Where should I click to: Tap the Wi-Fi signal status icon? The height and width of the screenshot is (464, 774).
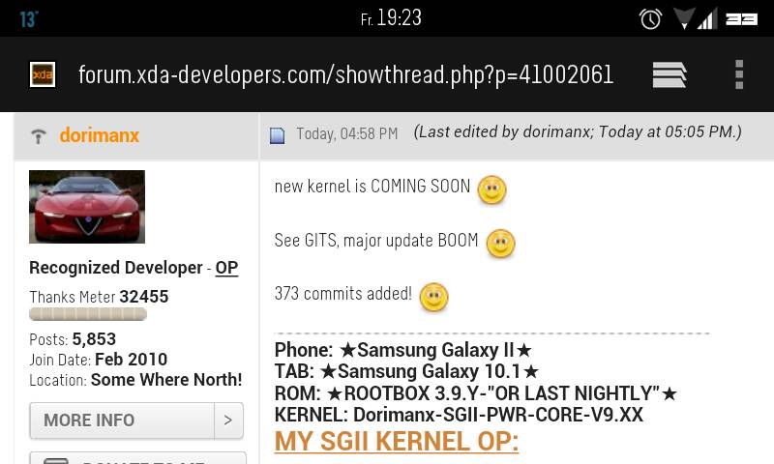click(684, 18)
